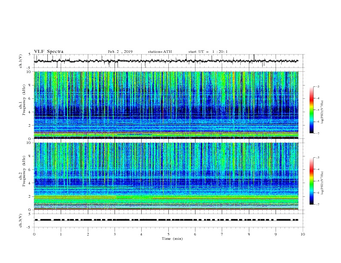This screenshot has width=341, height=263.
Task: Click the "Time (min)" axis label
Action: tap(172, 239)
